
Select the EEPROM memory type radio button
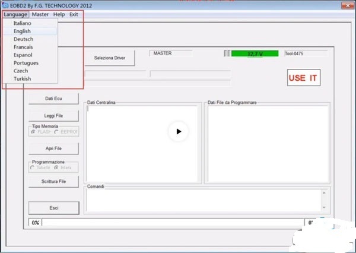click(x=57, y=132)
